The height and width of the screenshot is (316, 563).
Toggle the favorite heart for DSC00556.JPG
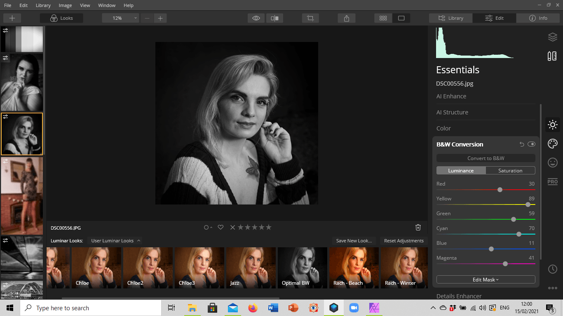[221, 228]
